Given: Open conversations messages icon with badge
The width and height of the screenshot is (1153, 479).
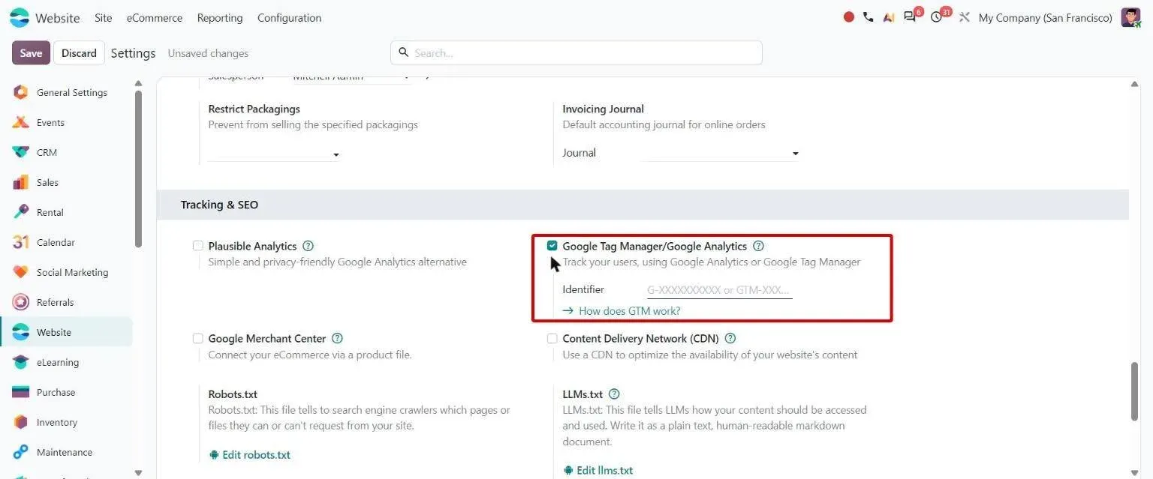Looking at the screenshot, I should point(911,16).
